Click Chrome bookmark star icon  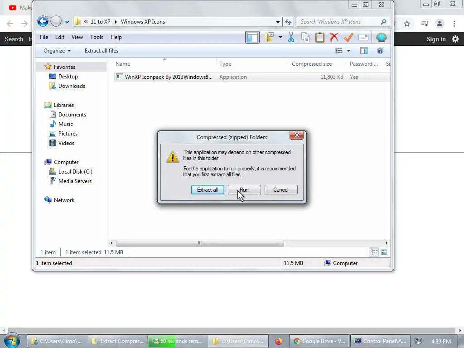pyautogui.click(x=407, y=24)
